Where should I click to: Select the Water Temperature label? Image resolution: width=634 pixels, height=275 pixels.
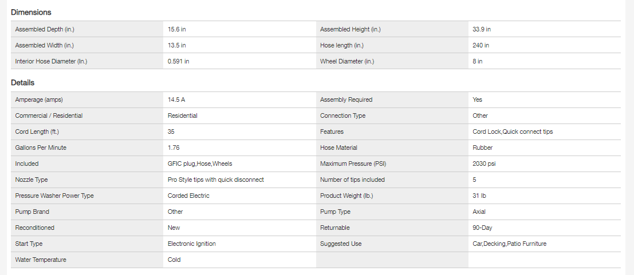tap(41, 260)
